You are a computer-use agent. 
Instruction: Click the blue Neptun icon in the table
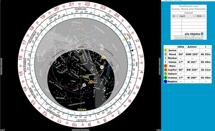(x=166, y=81)
